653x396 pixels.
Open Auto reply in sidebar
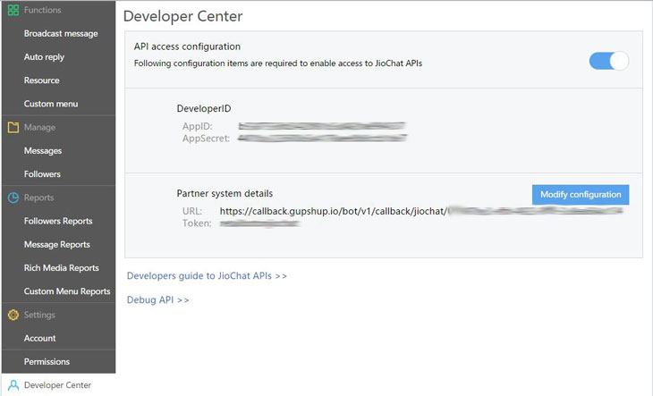44,57
